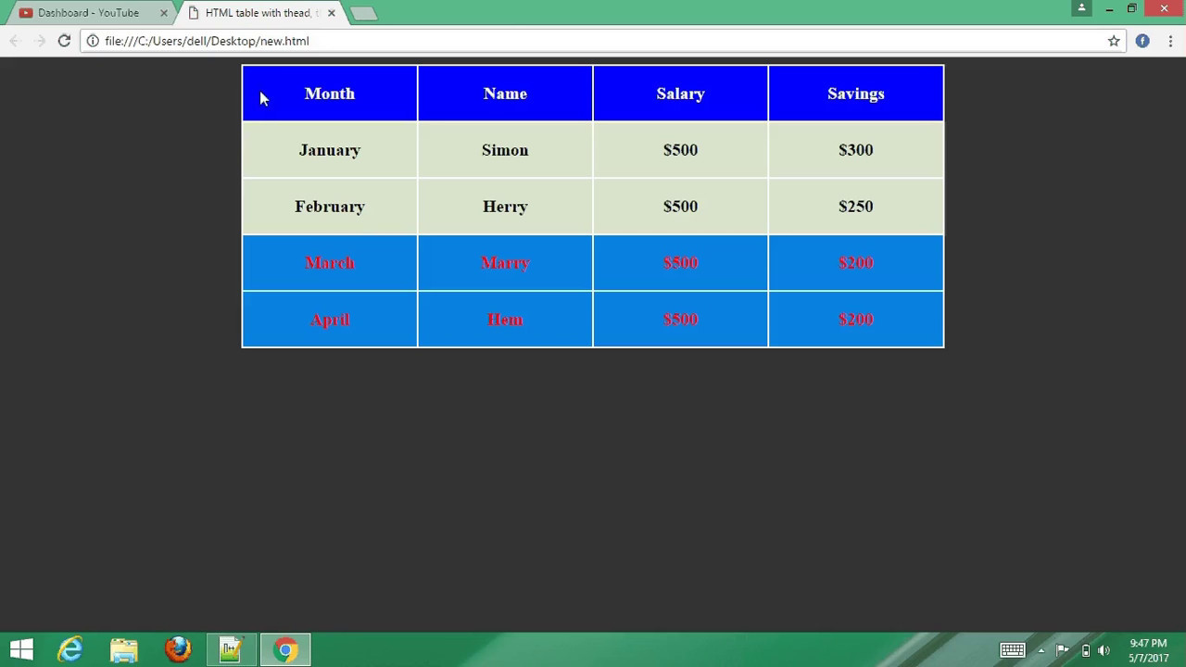Click the $200 savings in April row
1186x667 pixels.
pyautogui.click(x=856, y=320)
